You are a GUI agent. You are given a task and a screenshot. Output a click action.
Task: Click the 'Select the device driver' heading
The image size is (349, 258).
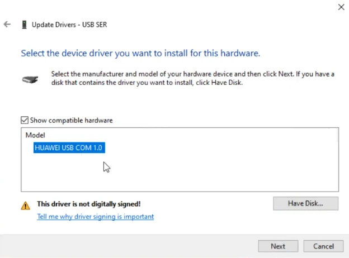(140, 54)
